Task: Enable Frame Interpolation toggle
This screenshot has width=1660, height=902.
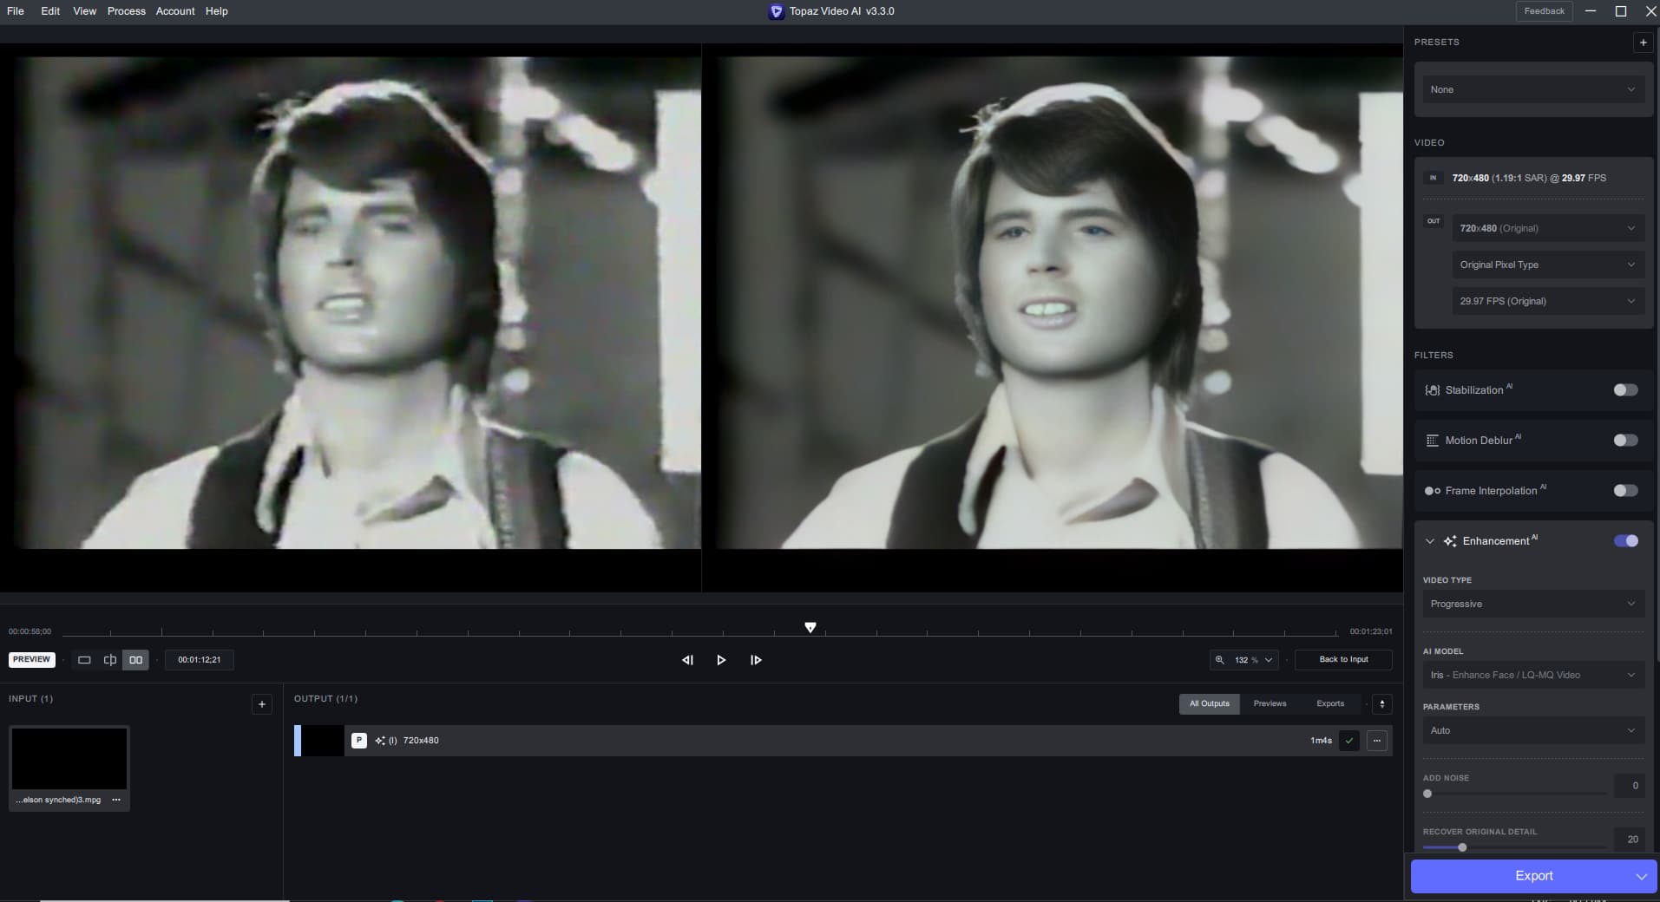Action: (1624, 491)
